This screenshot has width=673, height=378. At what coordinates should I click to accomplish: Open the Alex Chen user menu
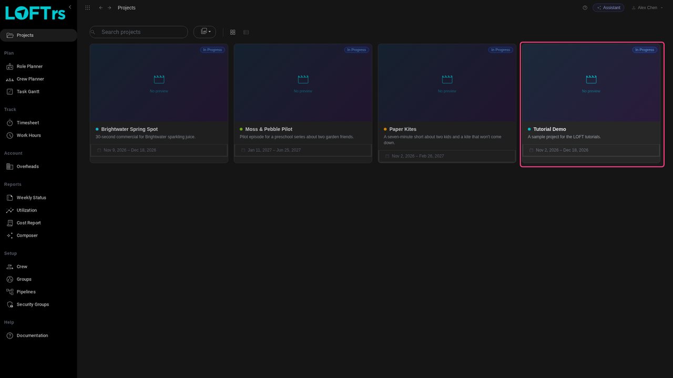pos(647,8)
